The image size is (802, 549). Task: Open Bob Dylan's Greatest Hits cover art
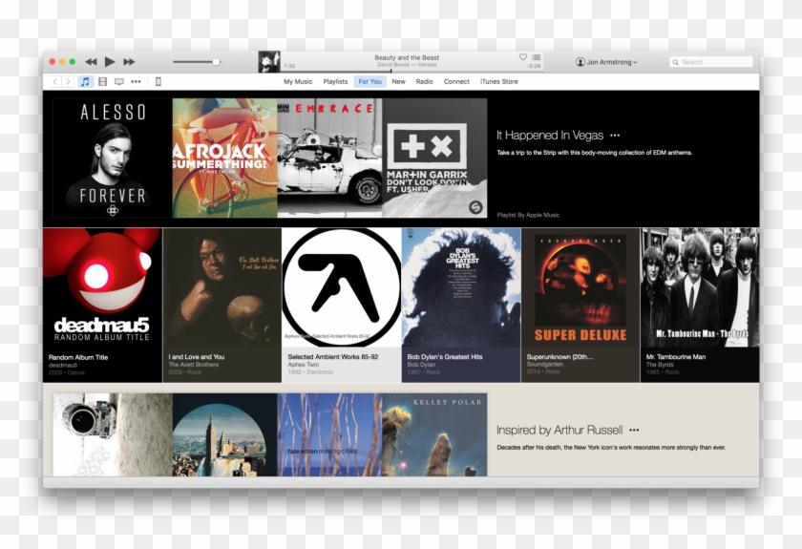(x=461, y=287)
